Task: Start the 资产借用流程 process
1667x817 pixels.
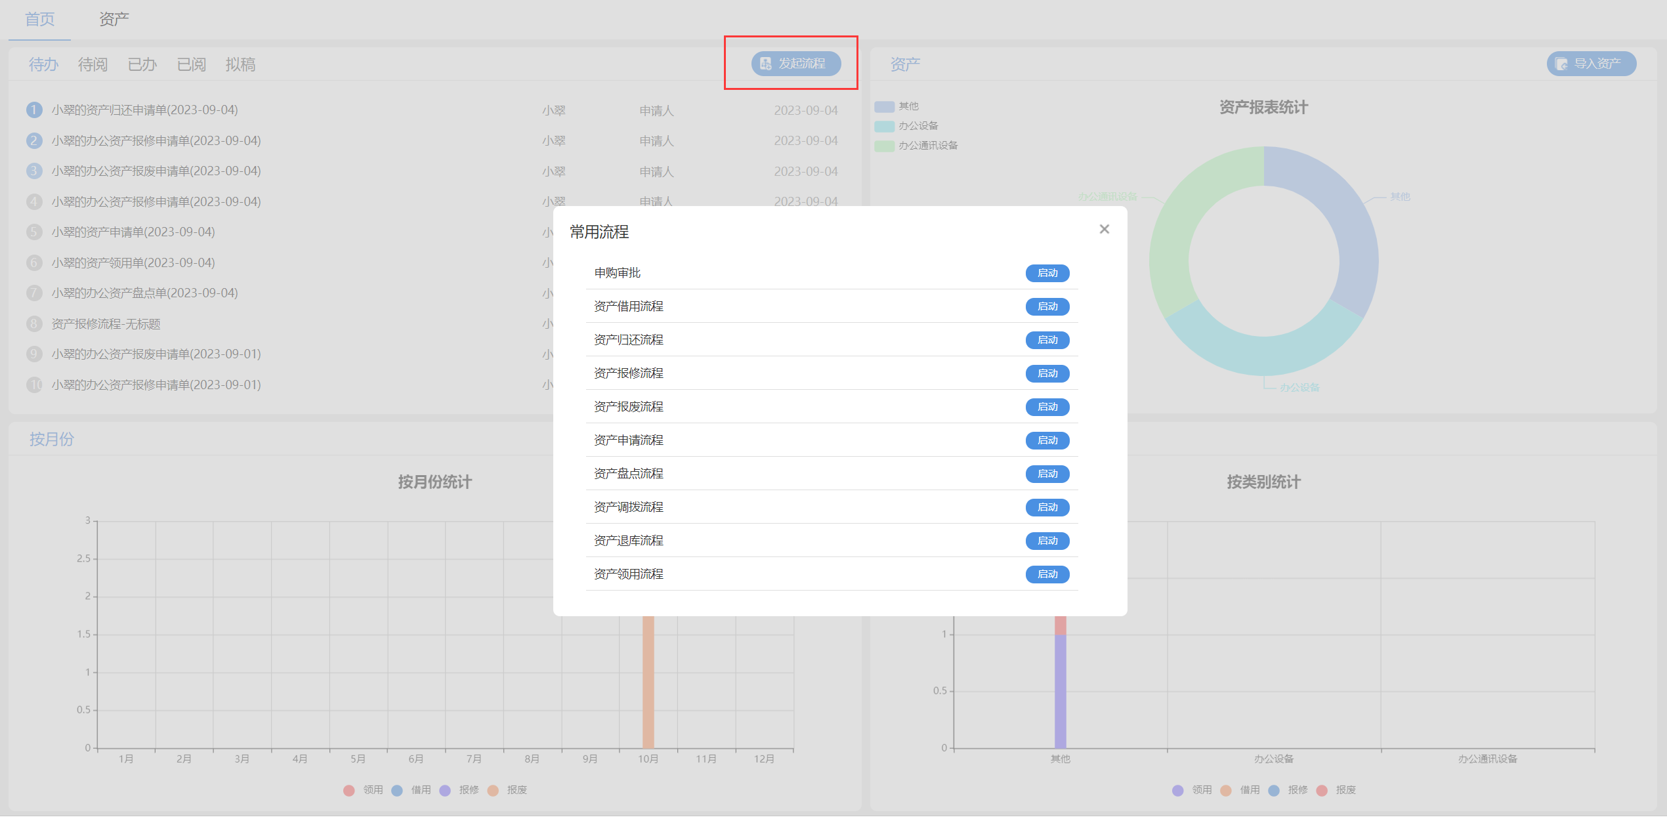Action: point(1047,306)
